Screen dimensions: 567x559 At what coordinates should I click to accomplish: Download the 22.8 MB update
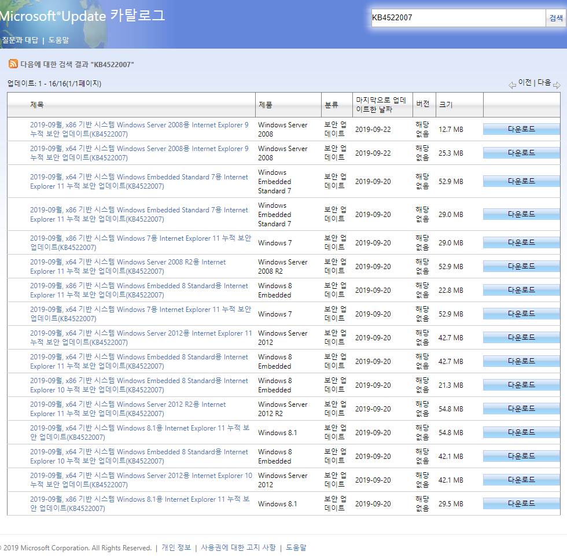(x=521, y=290)
